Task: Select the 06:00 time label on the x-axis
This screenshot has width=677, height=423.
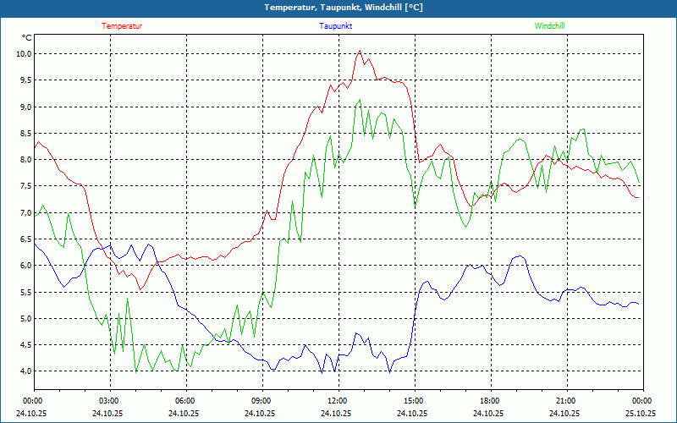Action: point(185,401)
